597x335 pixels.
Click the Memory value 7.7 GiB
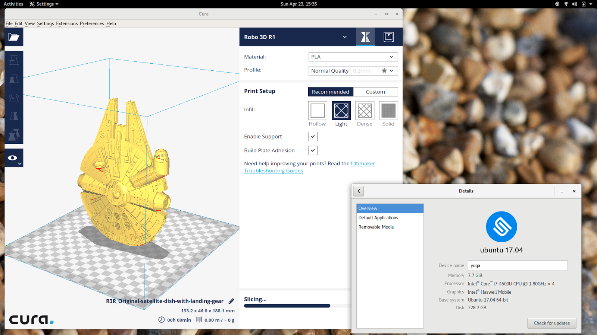tap(475, 275)
